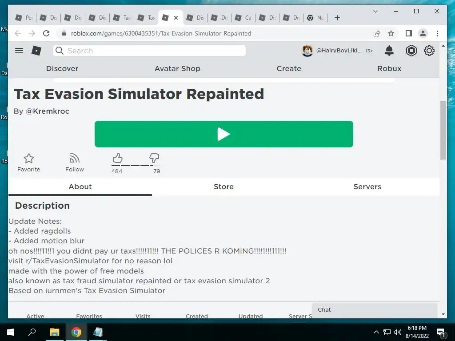Click the scrollbar up arrow
Viewport: 455px width, 341px height.
click(443, 46)
